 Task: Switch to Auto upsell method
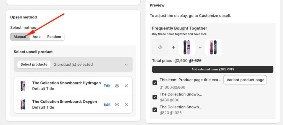click(x=36, y=37)
